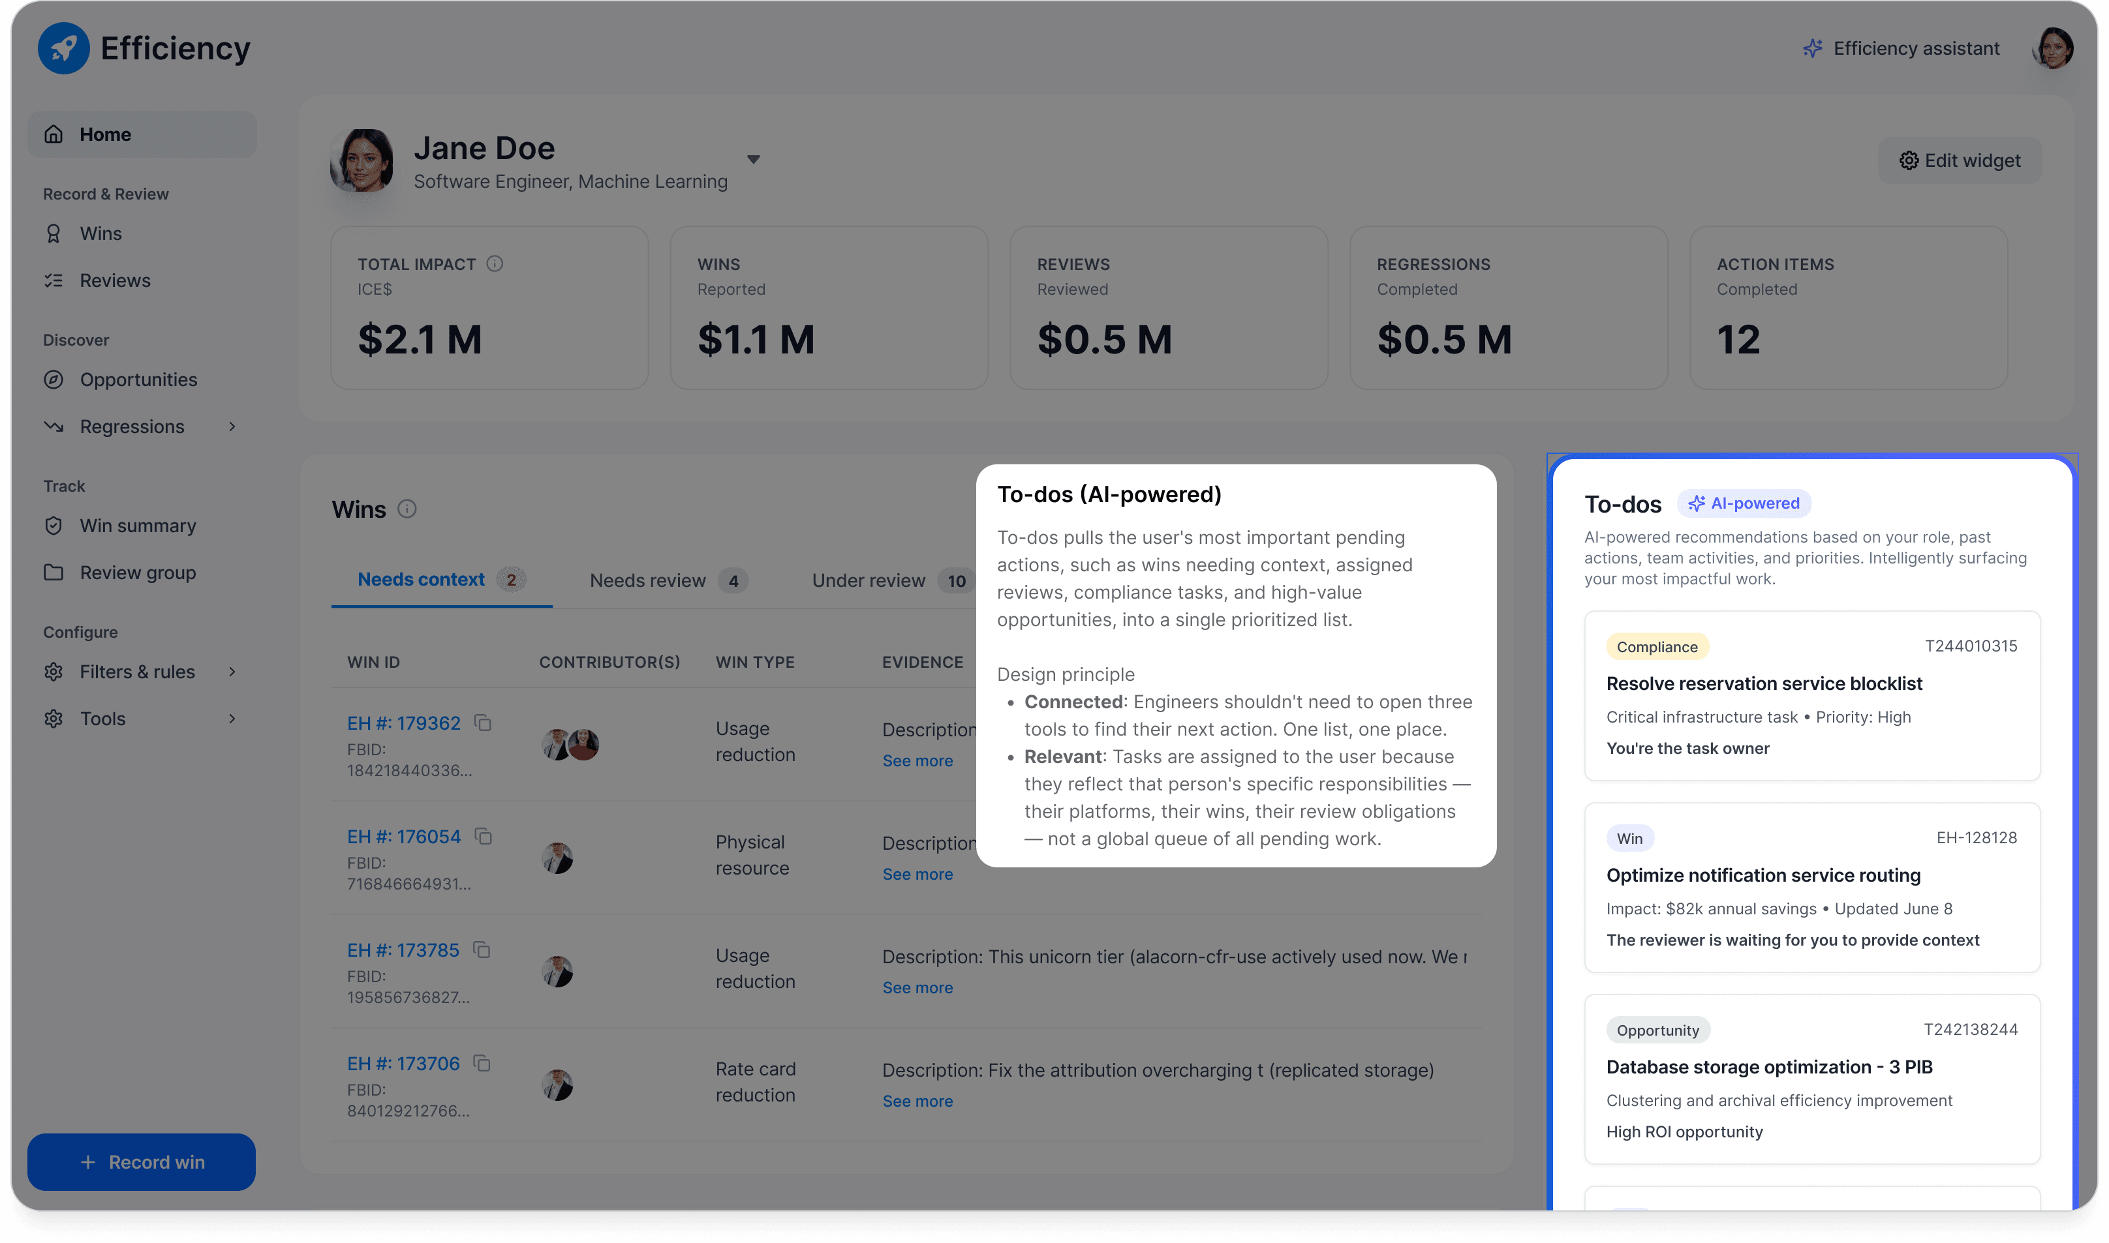Open the Resolve reservation service blocklist to-do
Screen dimensions: 2109x1243
[1811, 696]
